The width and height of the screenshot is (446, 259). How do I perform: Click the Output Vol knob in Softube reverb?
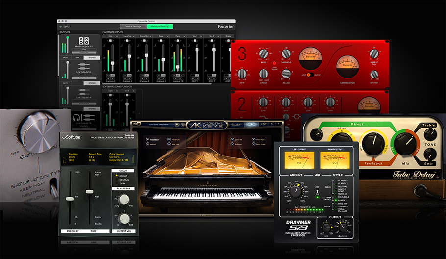(x=124, y=219)
